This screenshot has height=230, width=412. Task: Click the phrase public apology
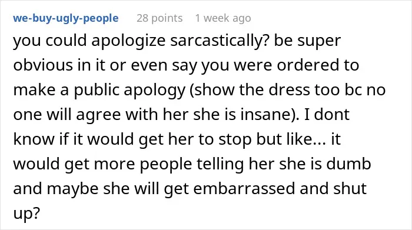click(x=129, y=91)
